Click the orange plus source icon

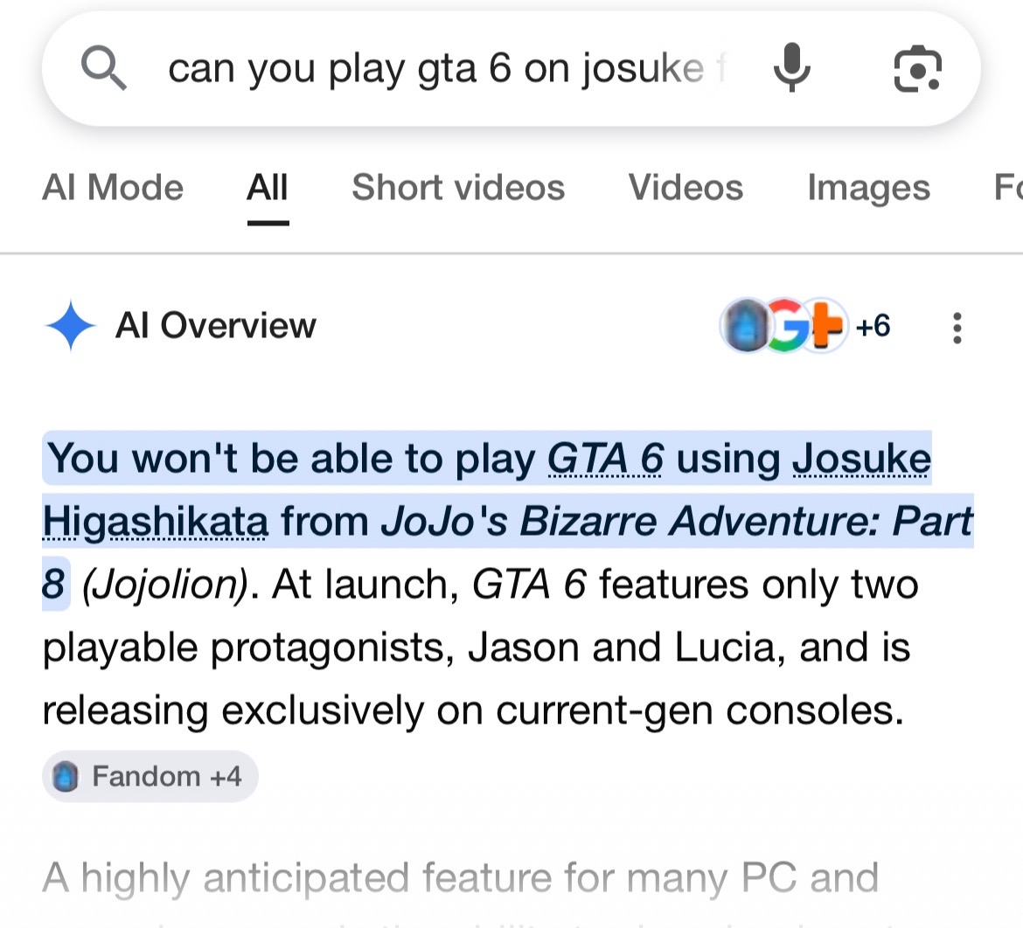point(825,325)
